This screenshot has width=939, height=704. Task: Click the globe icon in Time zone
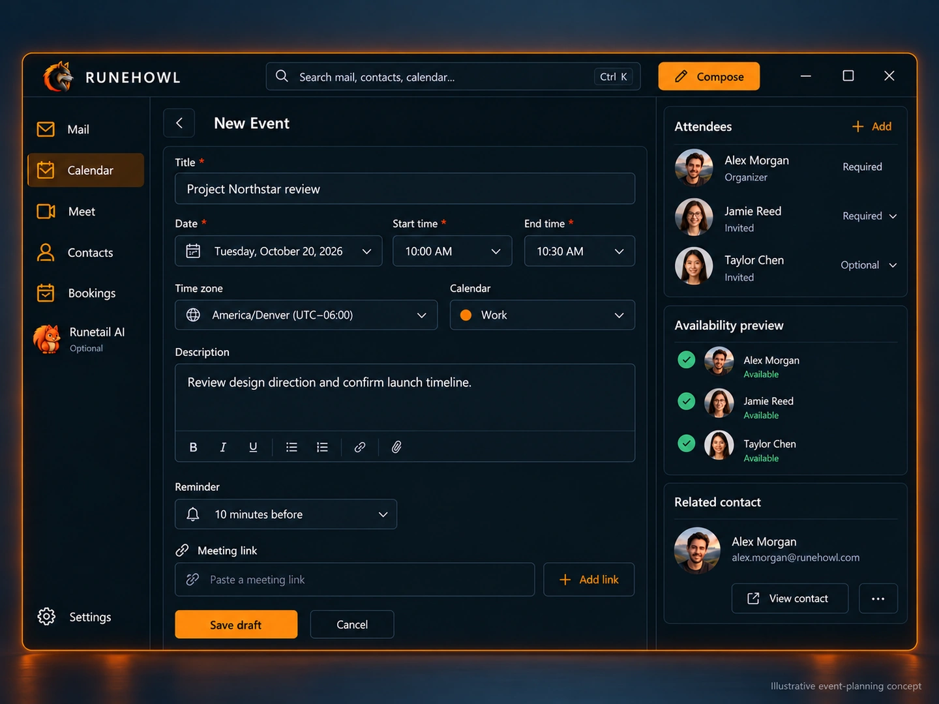point(193,315)
